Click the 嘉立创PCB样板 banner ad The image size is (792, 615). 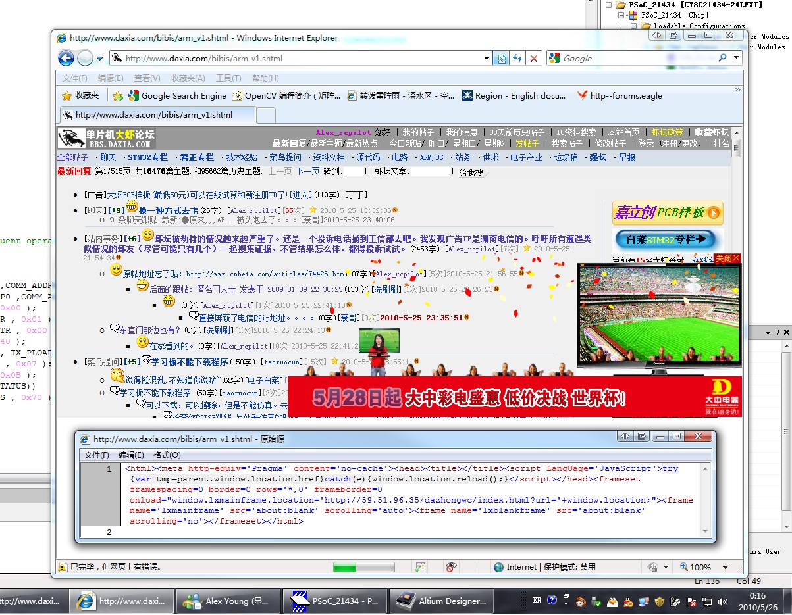coord(668,212)
